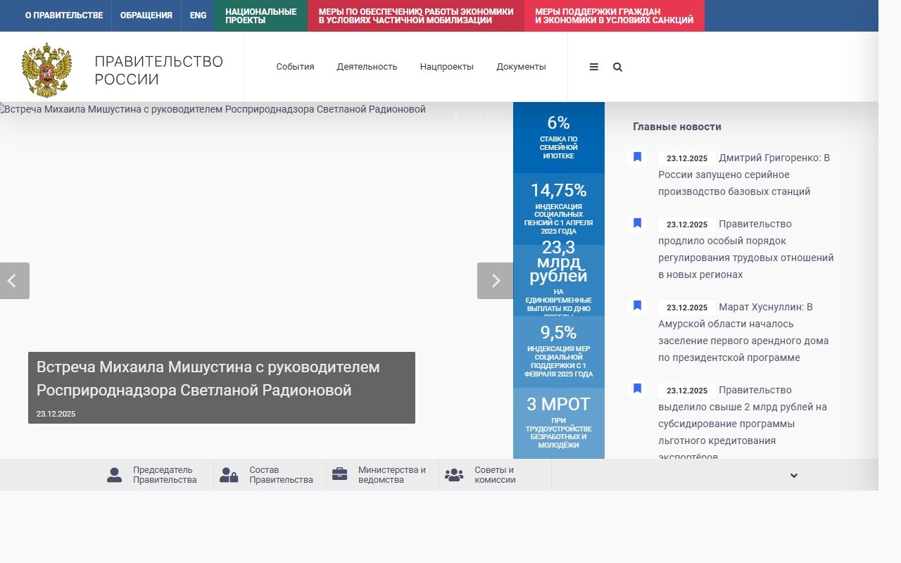Click the briefcase icon for Министерства и ведомства
Viewport: 901px width, 563px height.
(340, 474)
